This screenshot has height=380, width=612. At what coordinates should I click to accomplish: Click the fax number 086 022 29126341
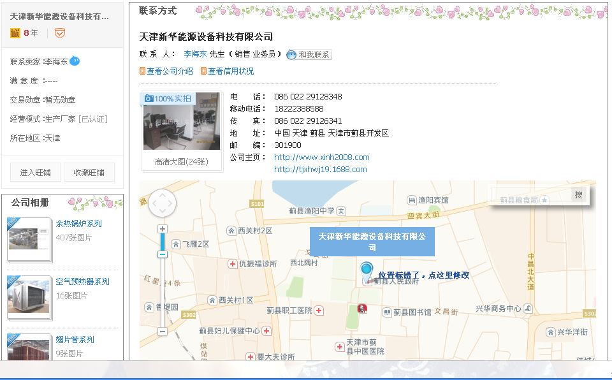(308, 121)
